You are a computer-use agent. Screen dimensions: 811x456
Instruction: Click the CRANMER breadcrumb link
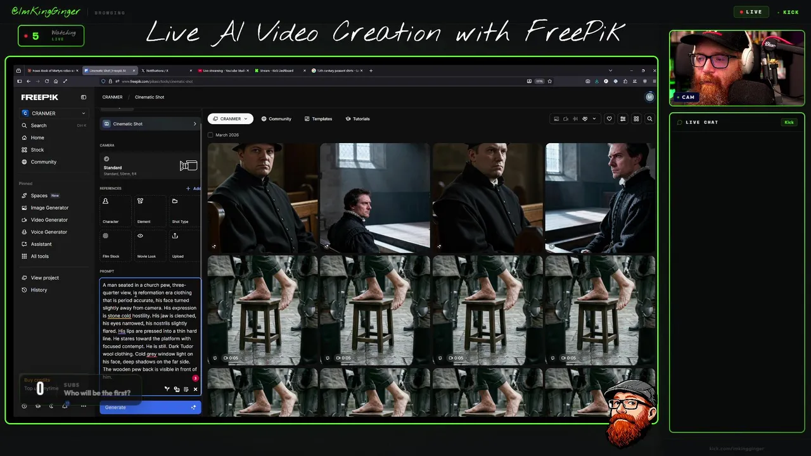112,98
